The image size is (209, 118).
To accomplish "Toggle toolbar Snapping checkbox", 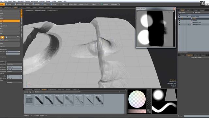I will [x=102, y=4].
